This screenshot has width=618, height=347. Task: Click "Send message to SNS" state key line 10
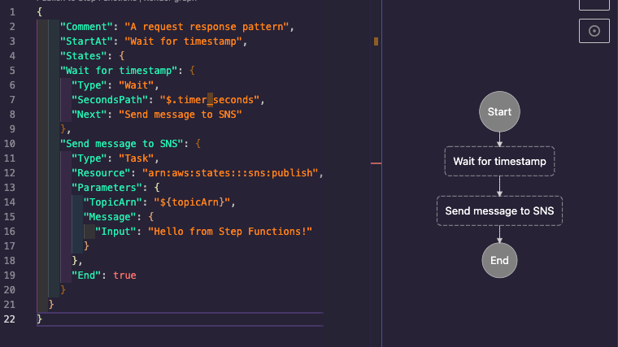122,143
